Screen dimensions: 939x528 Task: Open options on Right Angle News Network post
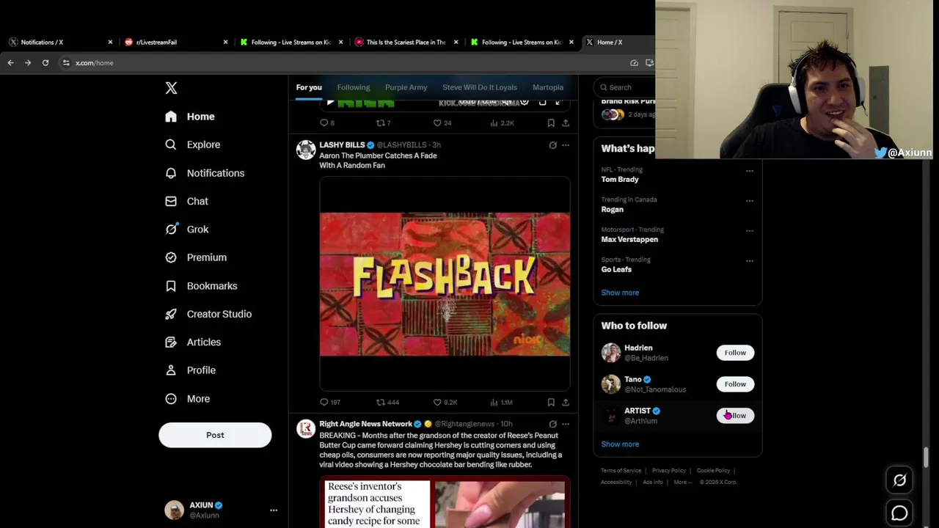pyautogui.click(x=566, y=424)
